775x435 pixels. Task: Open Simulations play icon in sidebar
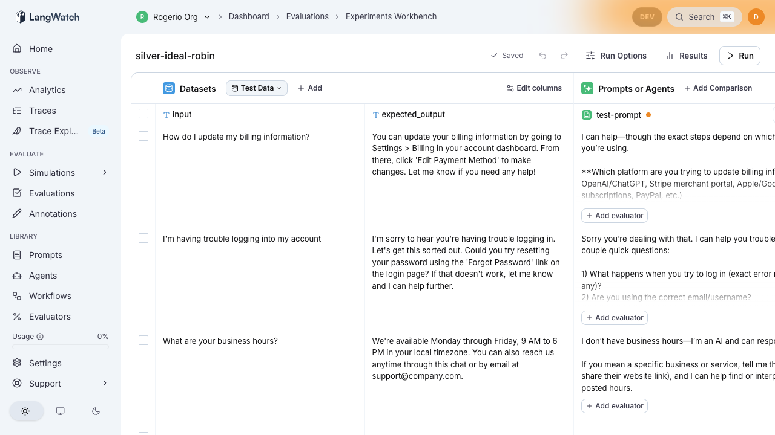[17, 173]
